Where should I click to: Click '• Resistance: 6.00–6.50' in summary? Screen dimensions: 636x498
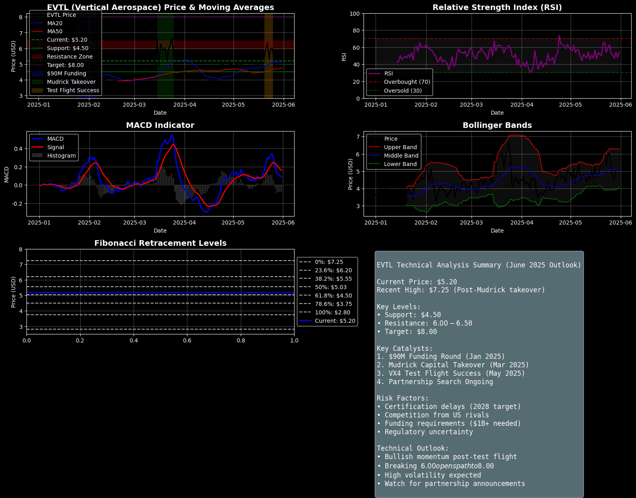425,323
